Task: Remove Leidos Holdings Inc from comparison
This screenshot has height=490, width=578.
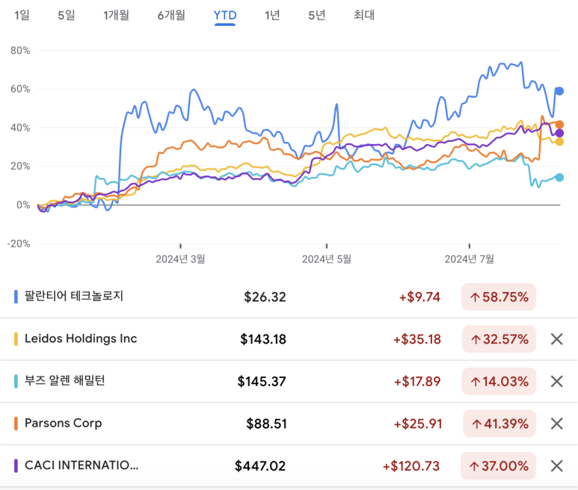Action: 556,339
